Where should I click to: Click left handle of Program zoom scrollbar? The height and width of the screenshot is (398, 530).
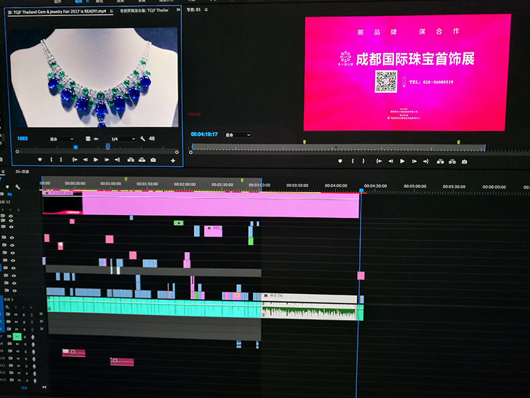pyautogui.click(x=190, y=152)
